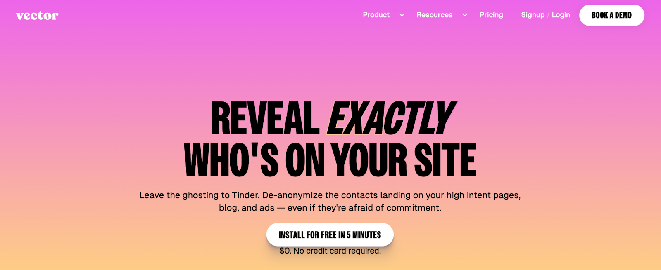Open the Resources menu
The height and width of the screenshot is (270, 661).
coord(434,15)
